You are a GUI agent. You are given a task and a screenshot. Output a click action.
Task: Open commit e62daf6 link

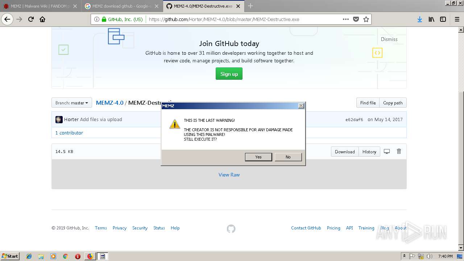pos(354,120)
